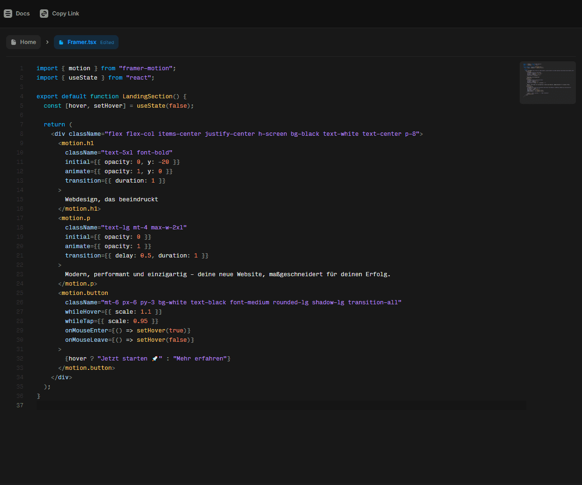The width and height of the screenshot is (582, 485).
Task: Click the Edited status label
Action: pyautogui.click(x=107, y=43)
